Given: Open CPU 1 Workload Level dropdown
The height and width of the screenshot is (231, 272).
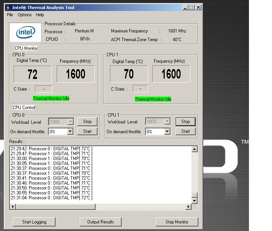Looking at the screenshot, I should (167, 121).
